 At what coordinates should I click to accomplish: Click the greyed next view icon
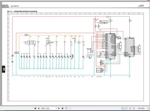pos(70,108)
